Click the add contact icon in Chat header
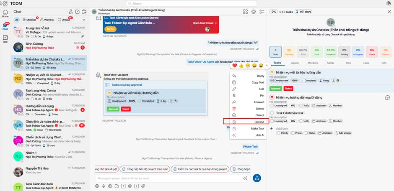Viewport: 394px width, 191px height. [x=71, y=12]
